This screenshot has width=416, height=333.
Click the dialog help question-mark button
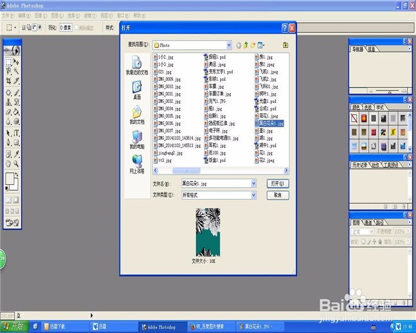click(285, 28)
